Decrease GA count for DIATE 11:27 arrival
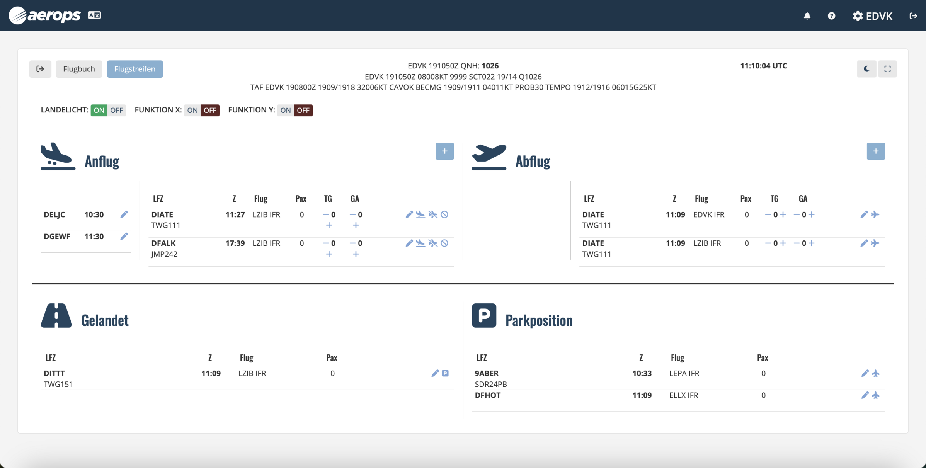This screenshot has height=468, width=926. (352, 214)
